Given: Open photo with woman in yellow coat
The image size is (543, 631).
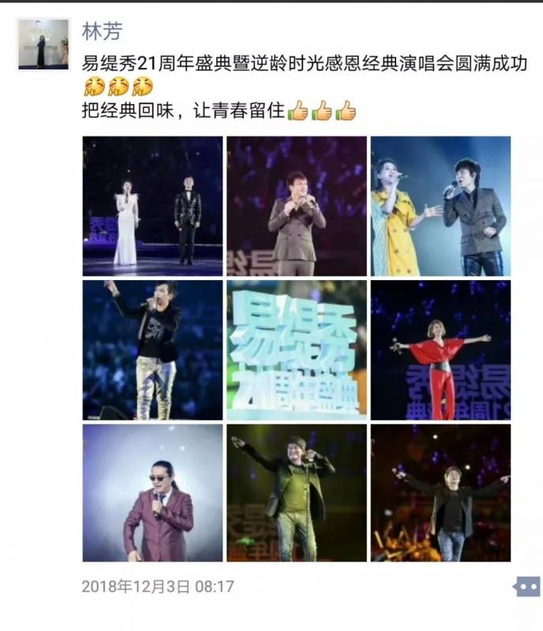Looking at the screenshot, I should (x=440, y=206).
